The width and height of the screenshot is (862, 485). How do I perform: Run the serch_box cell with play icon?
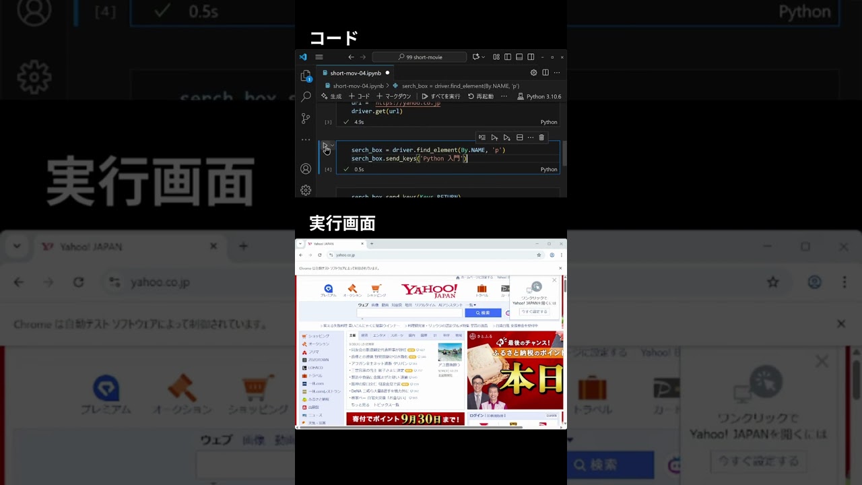pos(325,146)
